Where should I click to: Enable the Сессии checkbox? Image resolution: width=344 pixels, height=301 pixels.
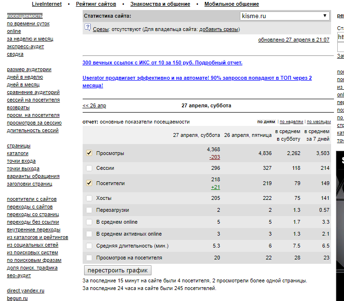tap(89, 168)
